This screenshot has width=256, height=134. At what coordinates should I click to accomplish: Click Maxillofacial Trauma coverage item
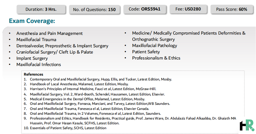click(x=36, y=40)
